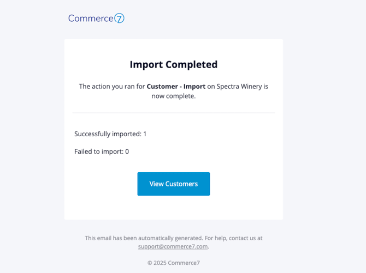
Task: Select the Failed to import: 0 line
Action: point(102,151)
